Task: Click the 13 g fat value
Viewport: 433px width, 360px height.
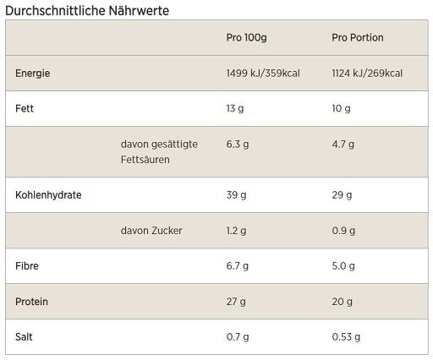Action: click(x=235, y=108)
